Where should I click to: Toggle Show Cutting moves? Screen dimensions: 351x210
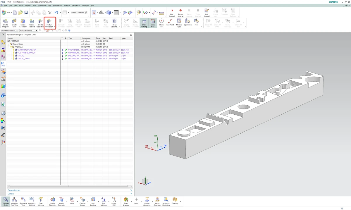144,23
